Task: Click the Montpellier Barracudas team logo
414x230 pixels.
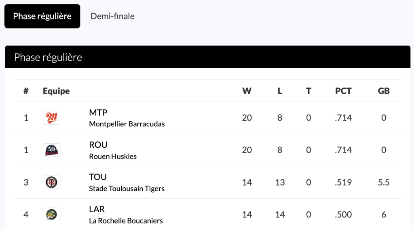Action: click(x=51, y=118)
